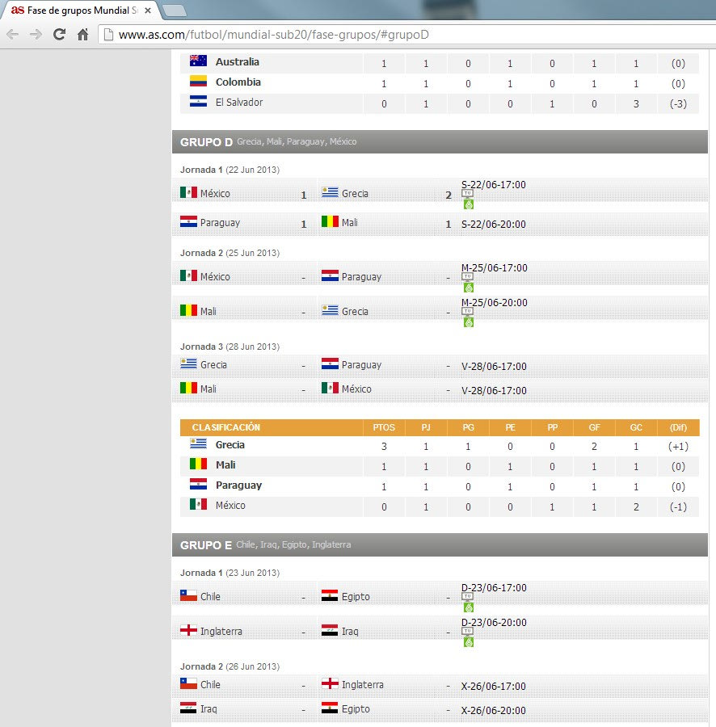This screenshot has width=716, height=727.
Task: Click the orange CLASIFICACIÓN table header
Action: click(x=226, y=427)
